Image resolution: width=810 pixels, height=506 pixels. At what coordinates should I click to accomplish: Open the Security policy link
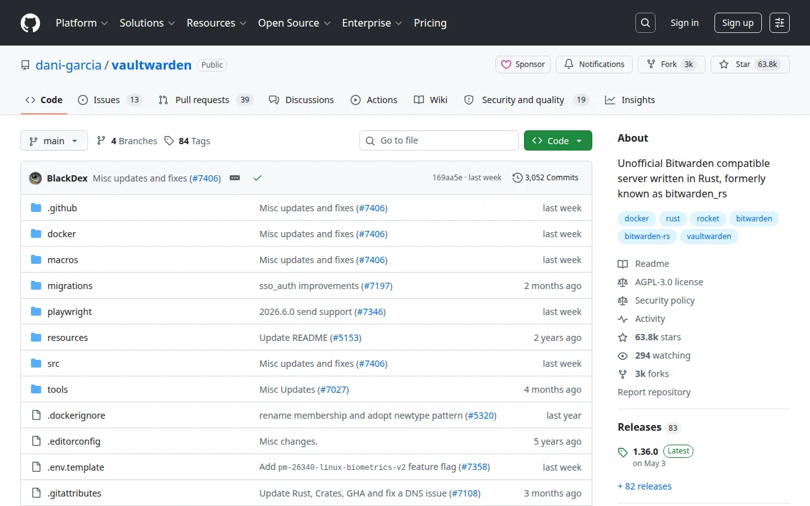656,300
